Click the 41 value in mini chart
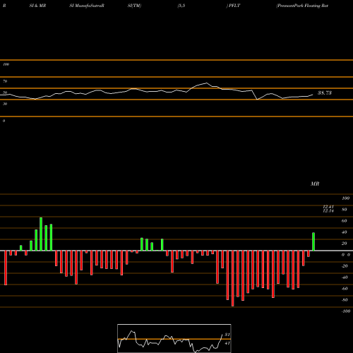 (227, 343)
